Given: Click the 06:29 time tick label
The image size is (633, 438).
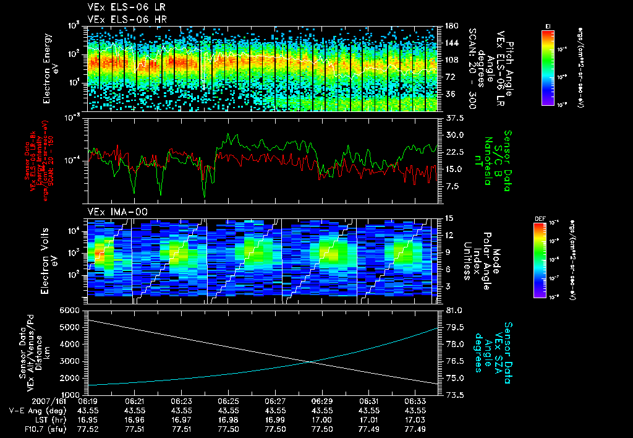Looking at the screenshot, I should pos(321,401).
